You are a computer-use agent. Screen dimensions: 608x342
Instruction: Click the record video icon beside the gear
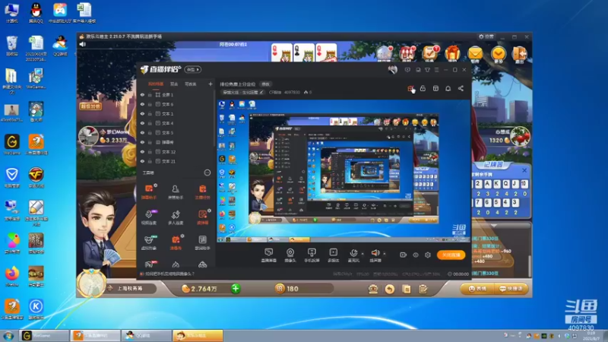click(404, 255)
